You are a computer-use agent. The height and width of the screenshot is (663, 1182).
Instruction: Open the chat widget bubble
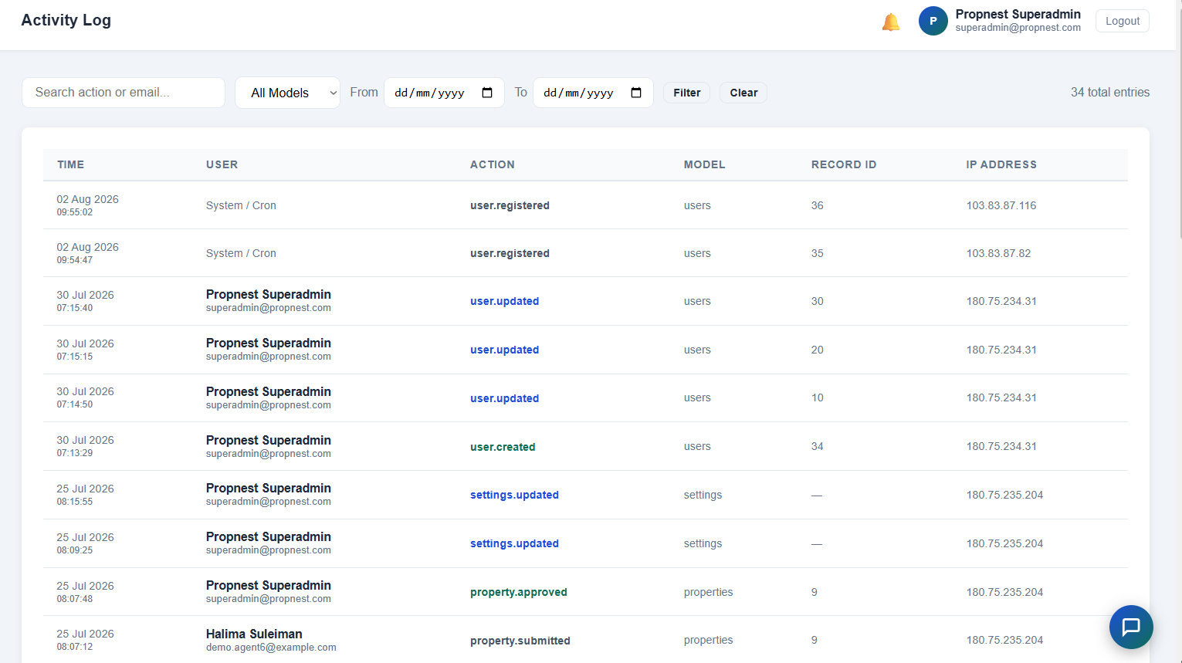pos(1131,627)
